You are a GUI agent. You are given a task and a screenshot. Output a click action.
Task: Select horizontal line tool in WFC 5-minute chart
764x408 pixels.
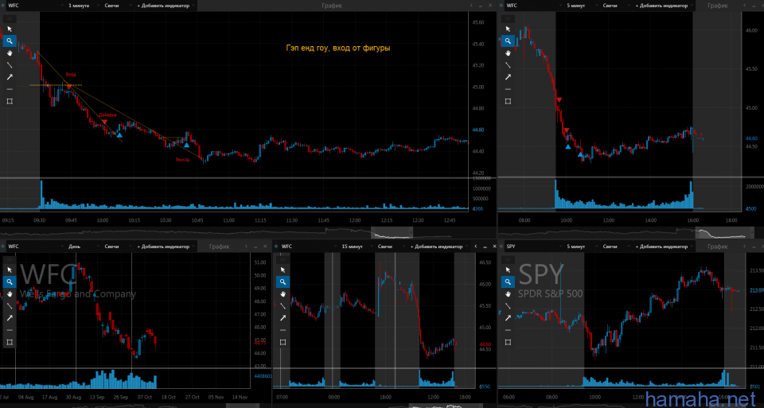508,89
